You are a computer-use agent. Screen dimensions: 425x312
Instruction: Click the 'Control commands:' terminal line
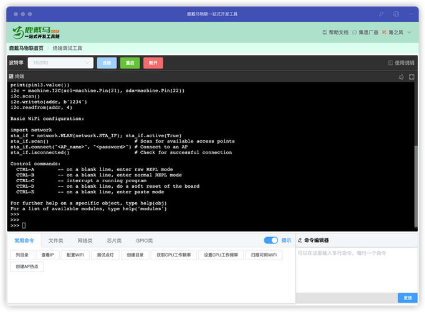(36, 163)
